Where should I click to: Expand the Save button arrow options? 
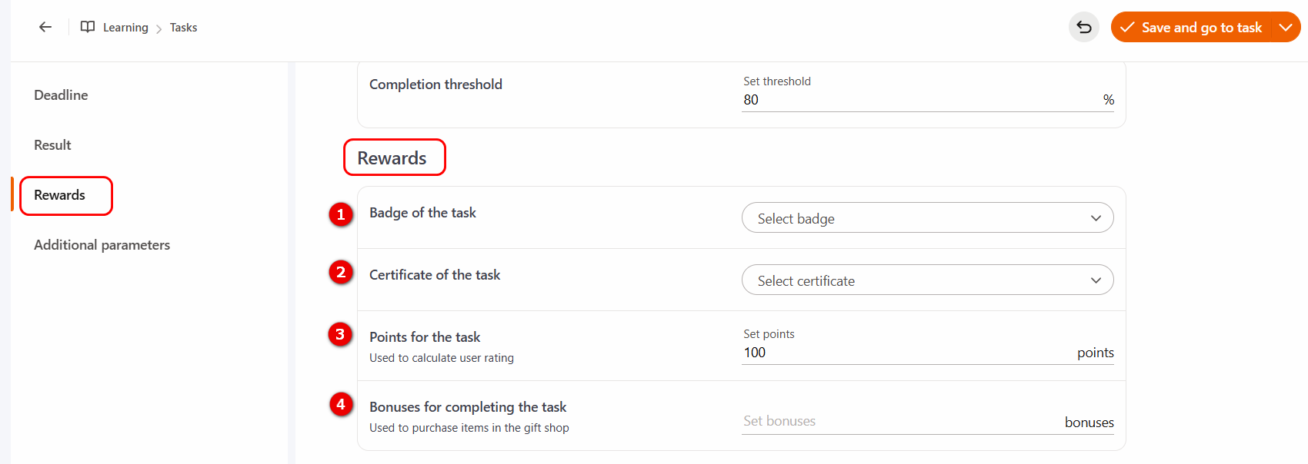coord(1286,28)
